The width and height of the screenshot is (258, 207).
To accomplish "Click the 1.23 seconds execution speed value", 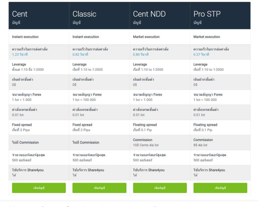I will 20,55.
